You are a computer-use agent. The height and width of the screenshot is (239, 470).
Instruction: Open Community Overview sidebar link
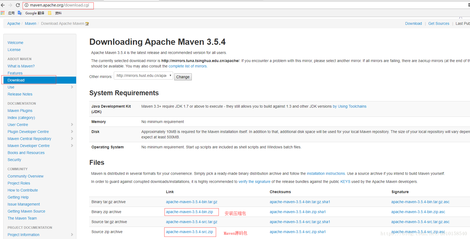coord(26,176)
